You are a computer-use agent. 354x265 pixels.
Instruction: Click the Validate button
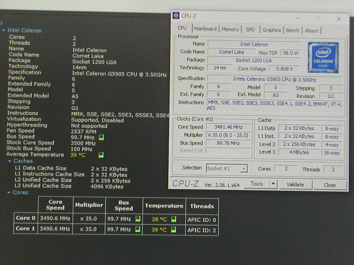click(295, 185)
